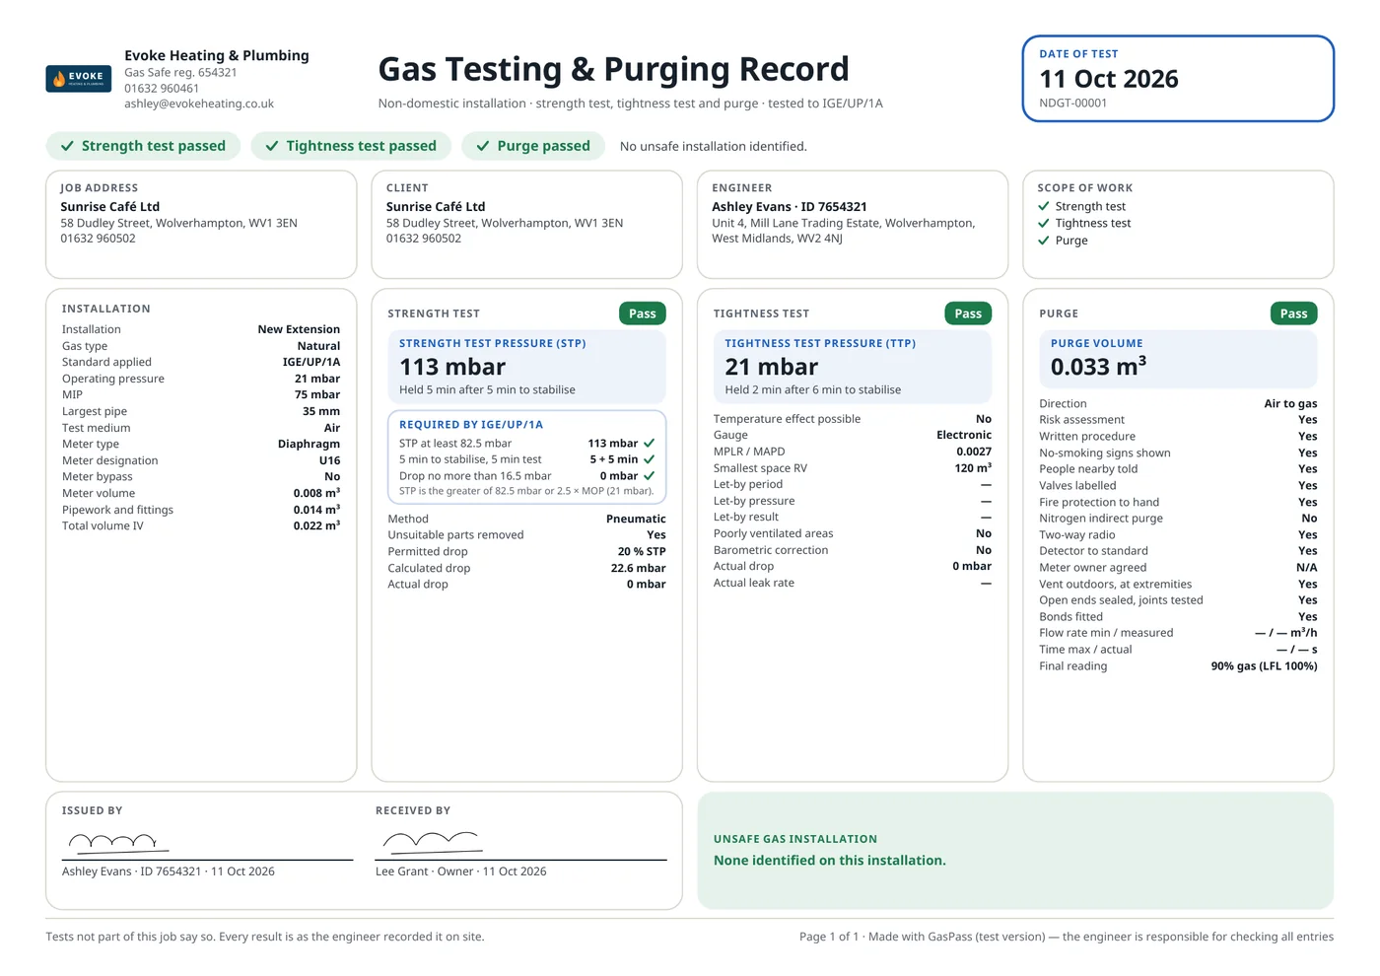Select the '20 % STP' permitted drop value
This screenshot has width=1380, height=976.
642,551
